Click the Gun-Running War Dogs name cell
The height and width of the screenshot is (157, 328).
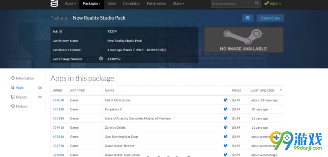(x=121, y=137)
